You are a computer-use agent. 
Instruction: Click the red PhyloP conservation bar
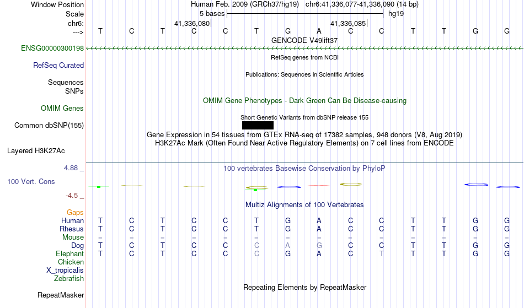pos(319,185)
